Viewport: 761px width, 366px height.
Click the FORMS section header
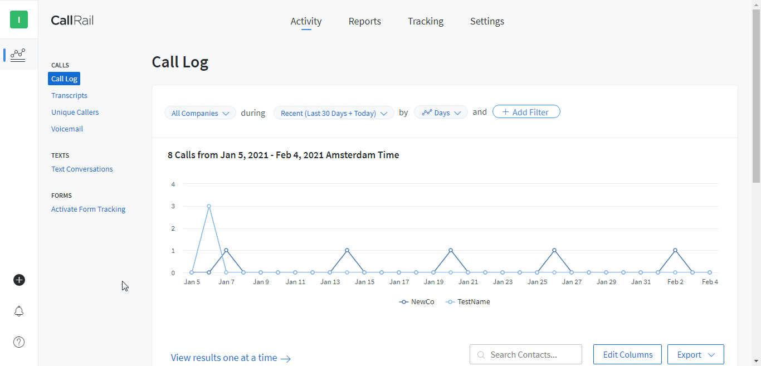[61, 196]
